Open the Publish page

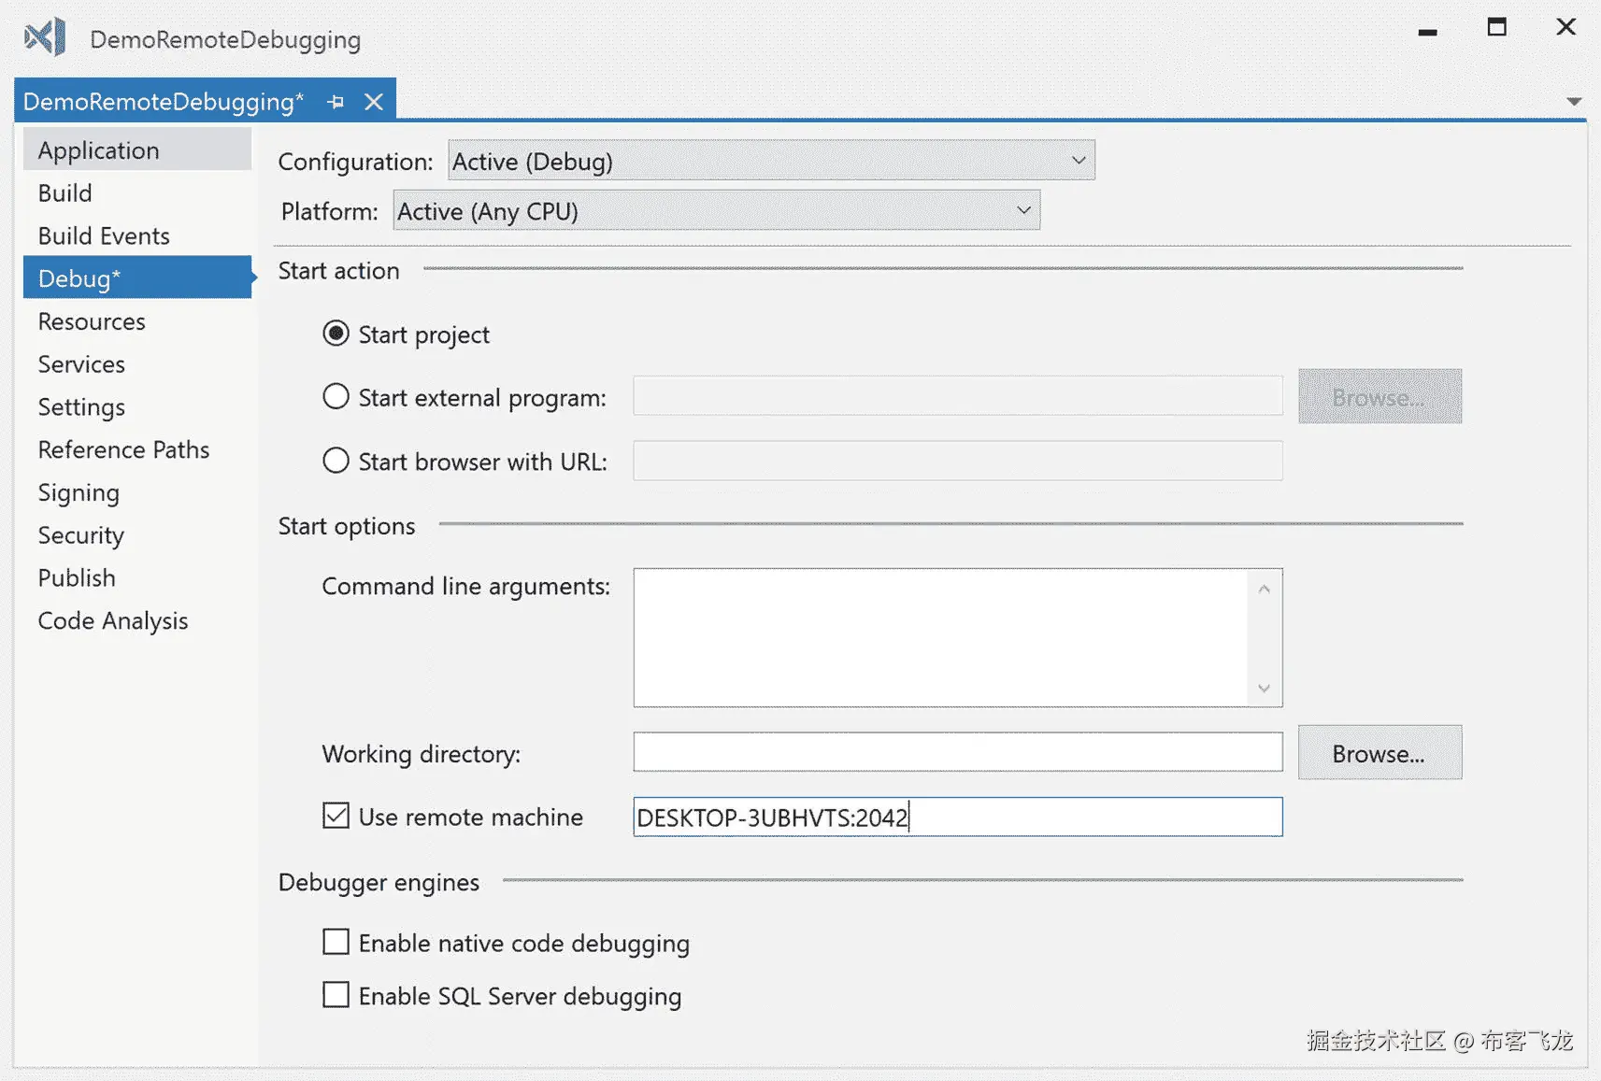[x=137, y=577]
